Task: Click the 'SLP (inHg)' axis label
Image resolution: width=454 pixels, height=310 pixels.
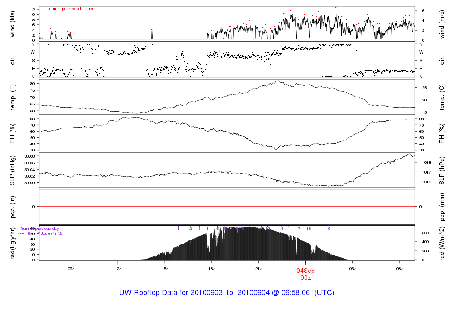Action: point(12,170)
